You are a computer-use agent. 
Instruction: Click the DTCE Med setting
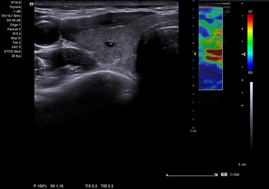[x=12, y=52]
